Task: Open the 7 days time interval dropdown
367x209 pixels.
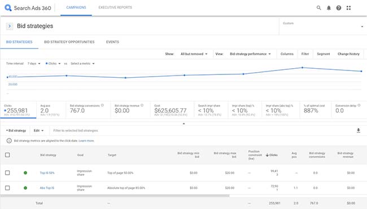Action: click(x=34, y=64)
